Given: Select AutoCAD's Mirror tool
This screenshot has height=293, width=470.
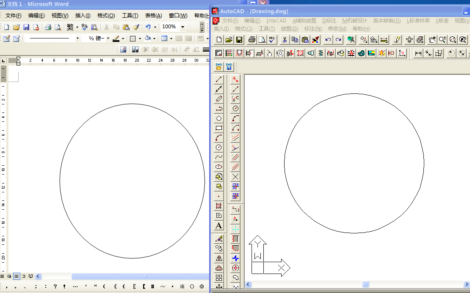Looking at the screenshot, I should pyautogui.click(x=219, y=258).
